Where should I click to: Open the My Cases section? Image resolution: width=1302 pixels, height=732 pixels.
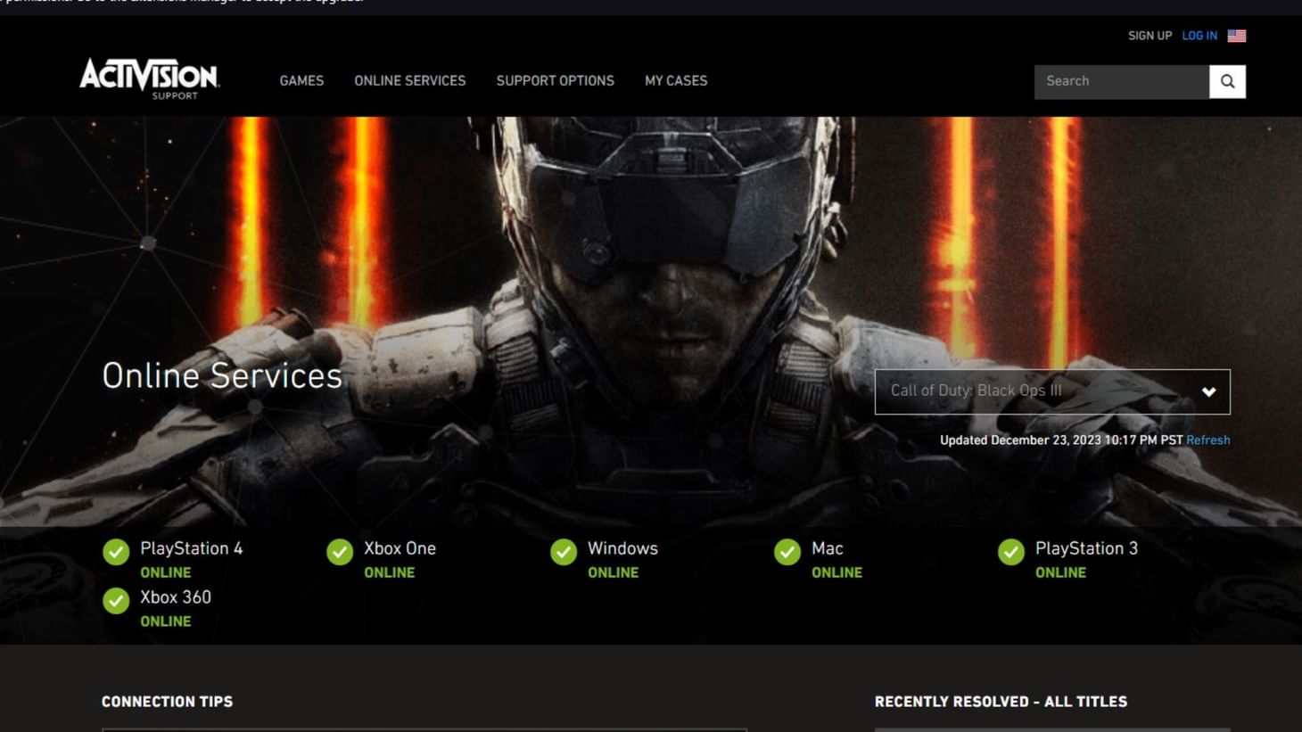pyautogui.click(x=676, y=81)
